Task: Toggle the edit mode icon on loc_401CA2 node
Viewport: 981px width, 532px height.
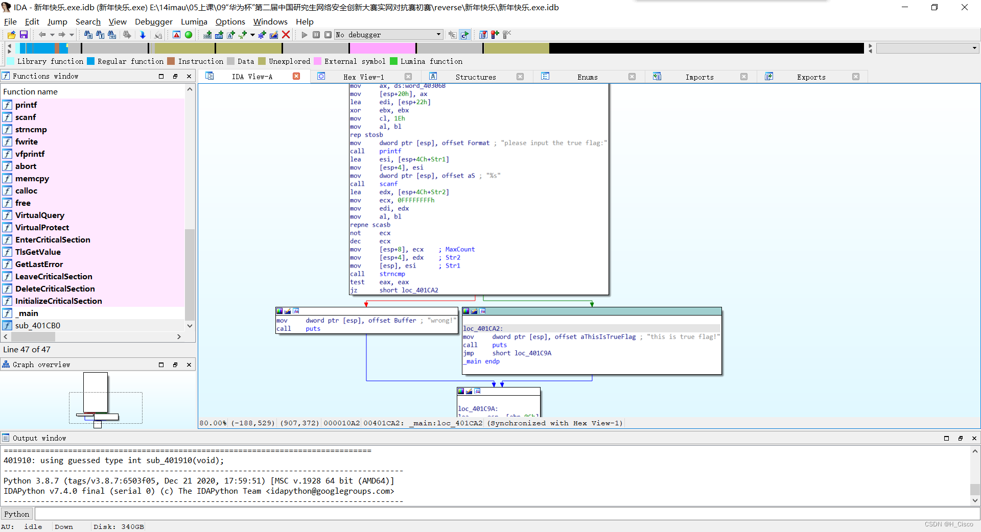Action: 474,311
